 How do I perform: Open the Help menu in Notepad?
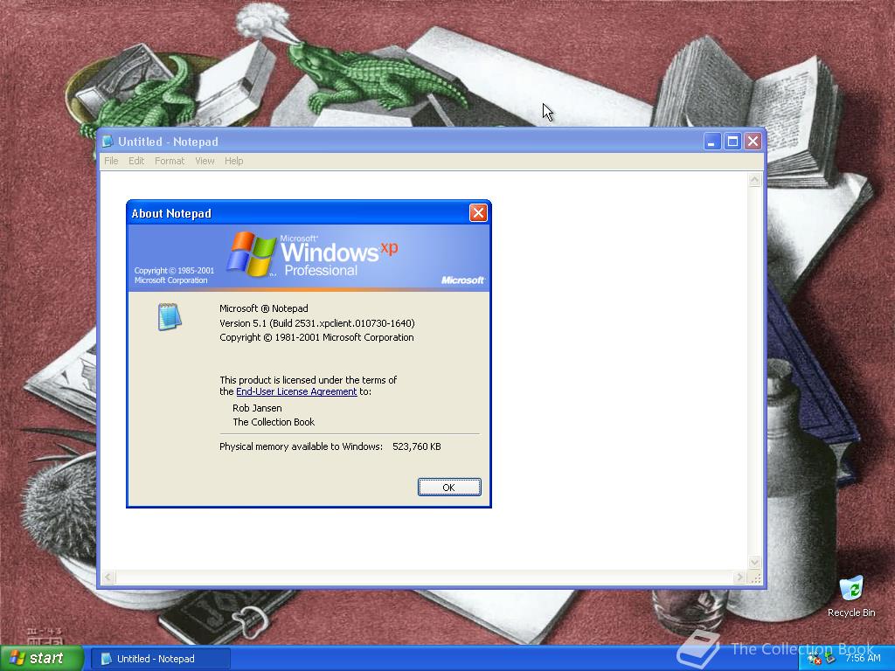point(233,161)
